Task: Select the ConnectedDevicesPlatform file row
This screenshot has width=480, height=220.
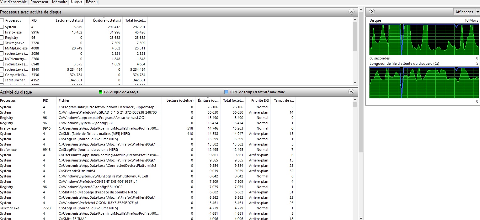Action: (x=148, y=166)
